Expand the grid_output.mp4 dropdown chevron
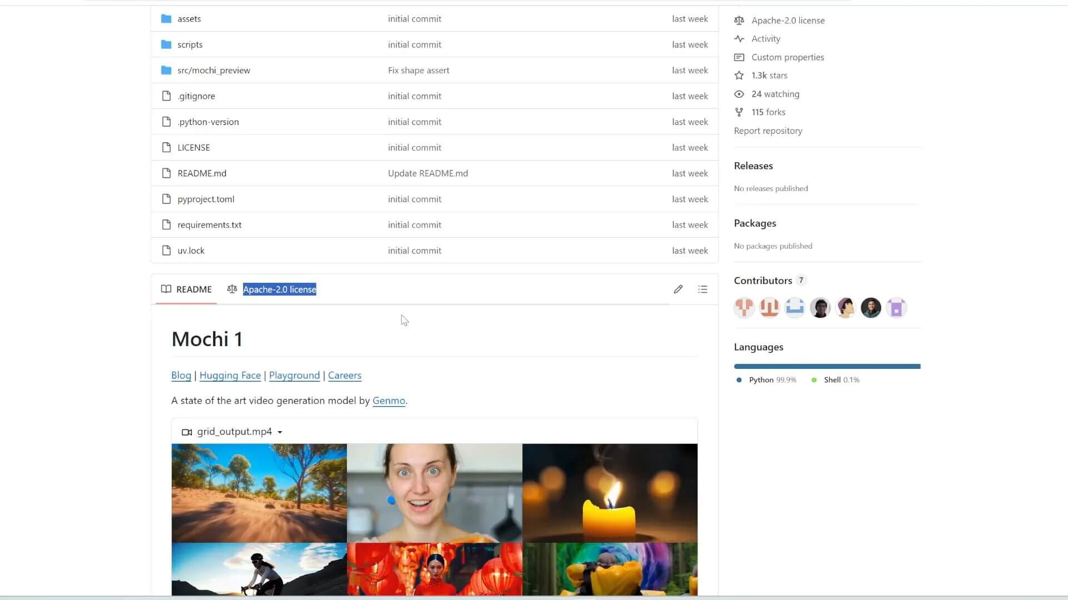The image size is (1068, 600). 280,432
